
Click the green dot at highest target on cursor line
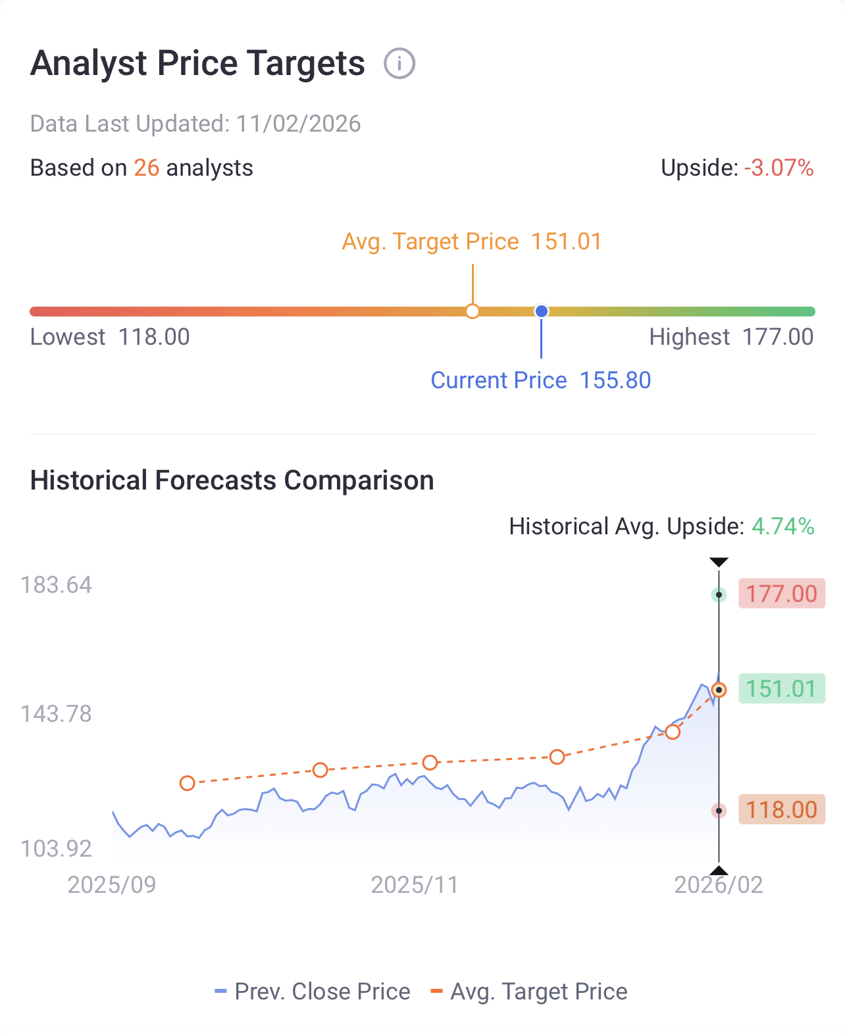(719, 595)
